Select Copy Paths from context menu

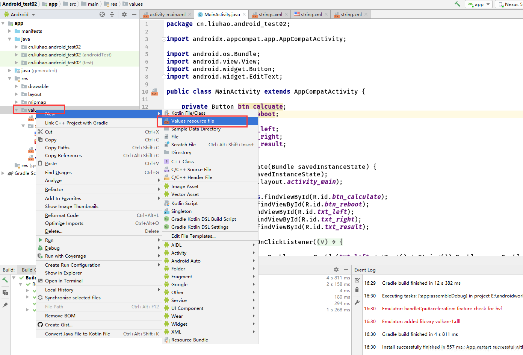tap(99, 147)
